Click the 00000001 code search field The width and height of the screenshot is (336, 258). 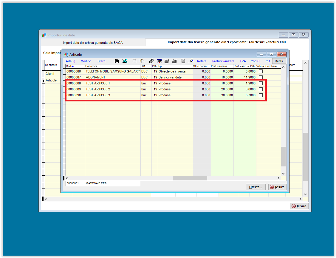[x=75, y=183]
